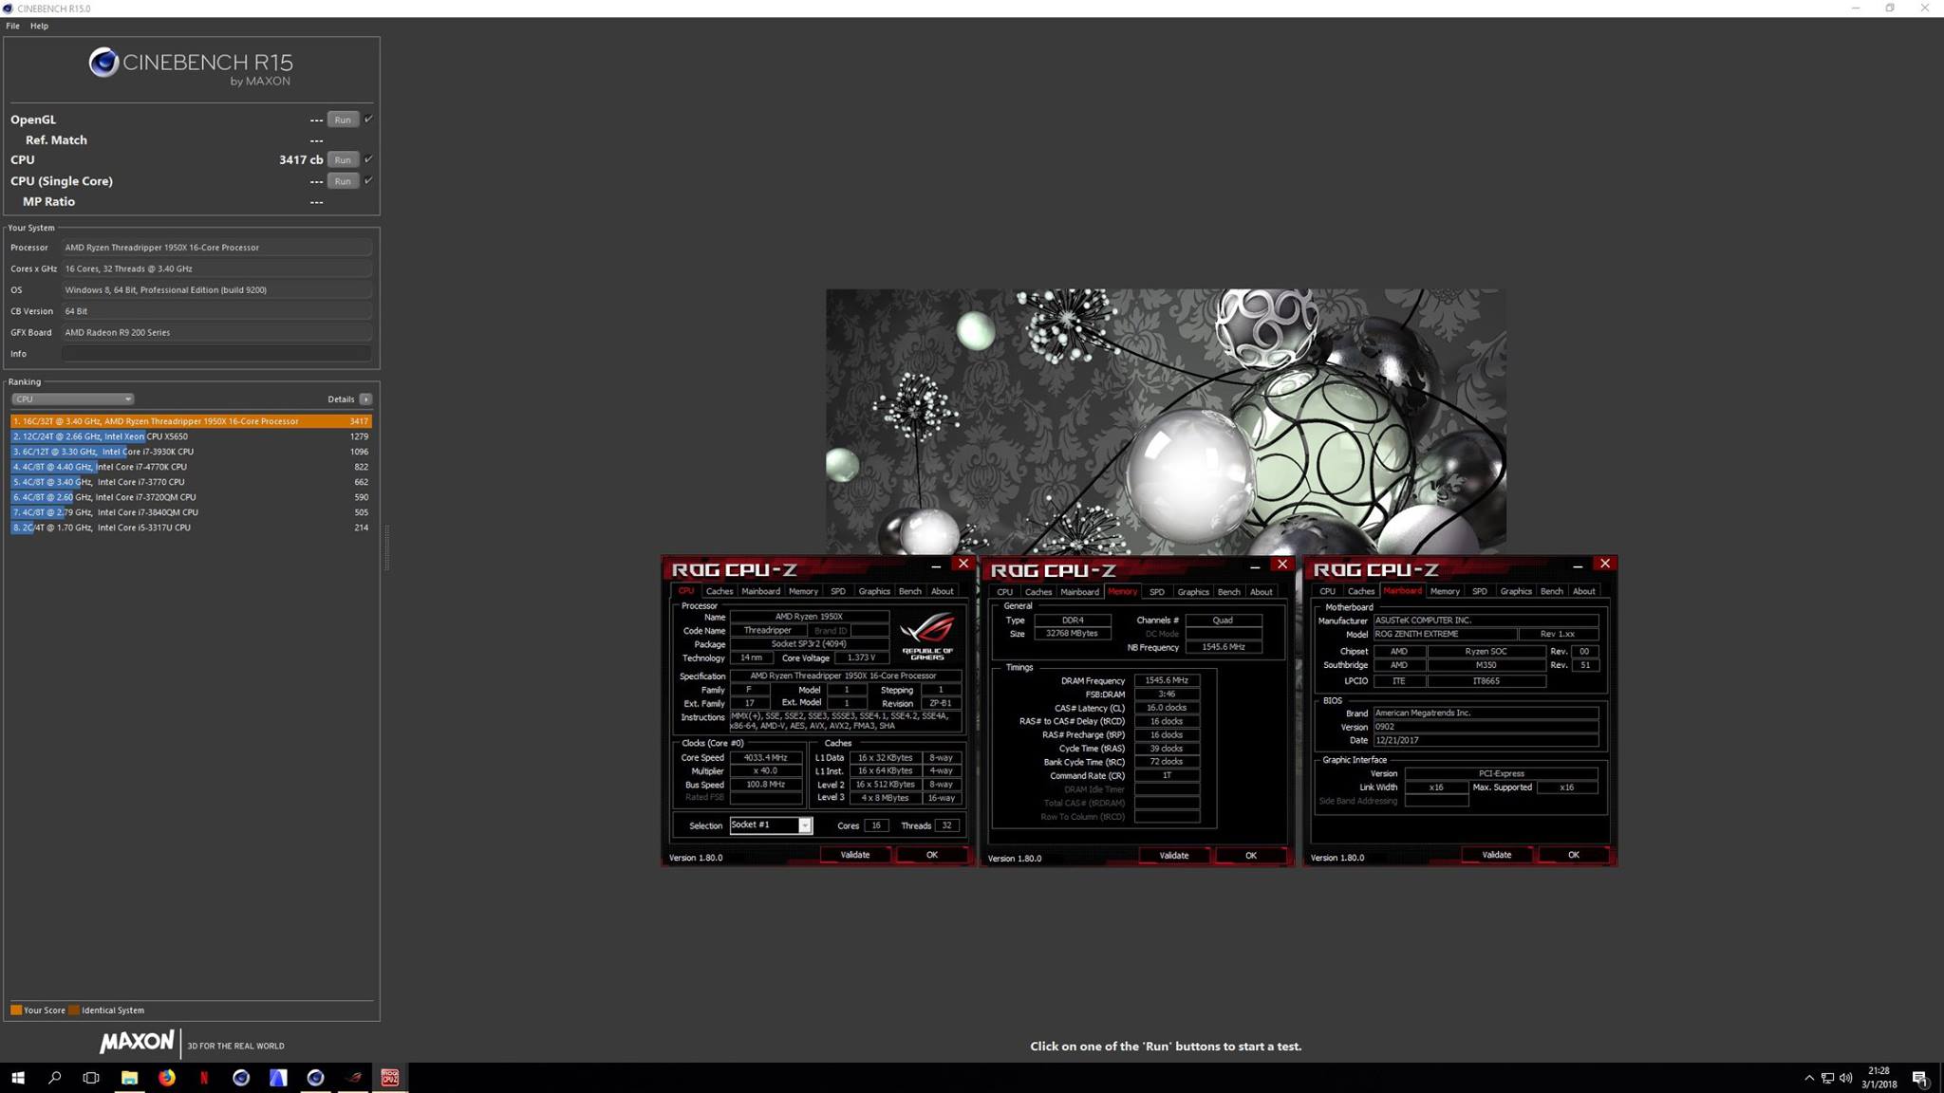
Task: Select the Core i7-3770 ranking row
Action: pos(191,482)
